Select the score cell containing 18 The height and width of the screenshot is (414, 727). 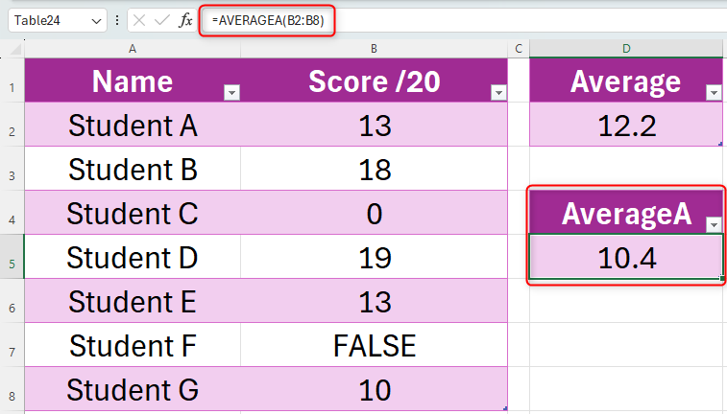[374, 169]
